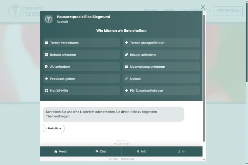Click the 321 MED footer link
The image size is (248, 165).
[113, 159]
